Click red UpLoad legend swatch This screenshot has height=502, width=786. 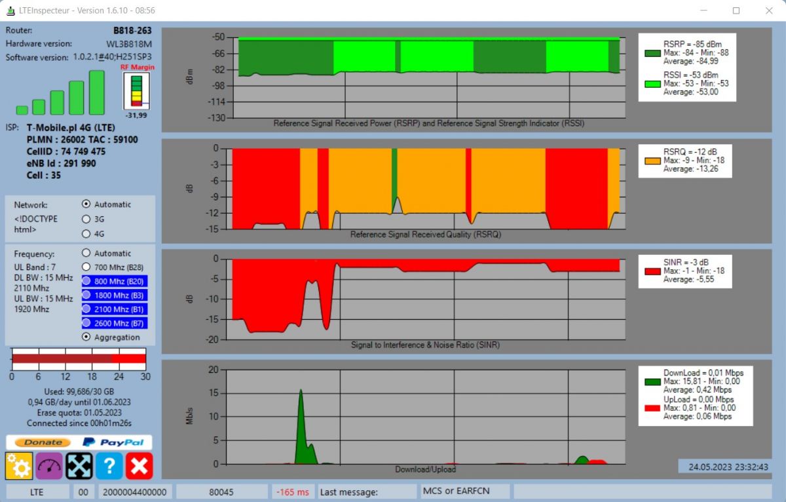(652, 408)
